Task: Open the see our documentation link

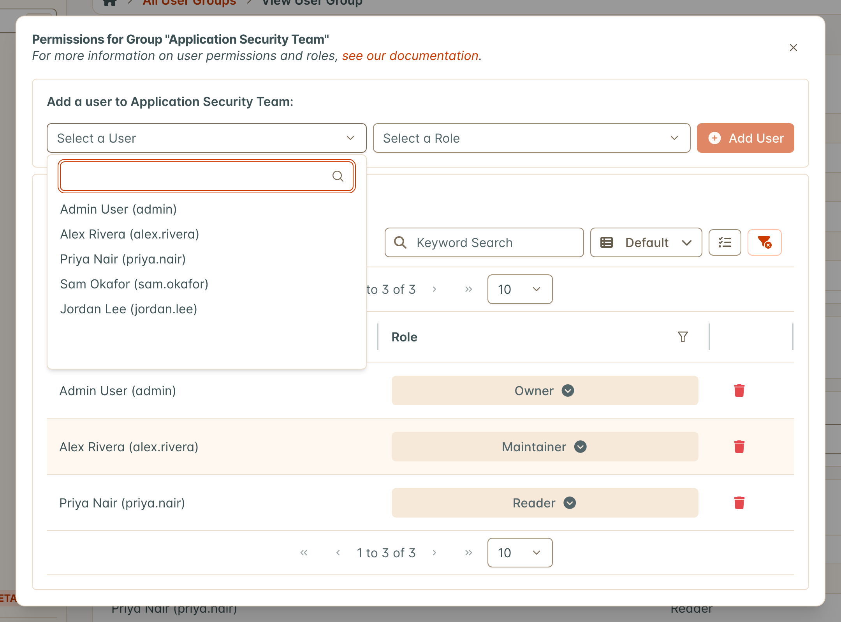Action: (x=410, y=56)
